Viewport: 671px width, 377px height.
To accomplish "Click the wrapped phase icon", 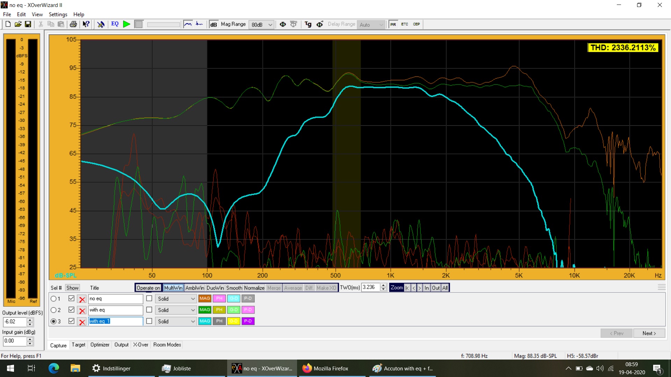I will point(294,24).
